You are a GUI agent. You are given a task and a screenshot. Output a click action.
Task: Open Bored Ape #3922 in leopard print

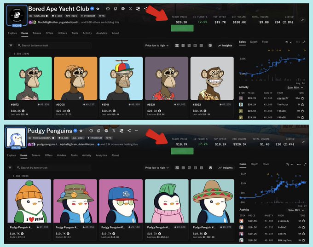tap(212, 87)
